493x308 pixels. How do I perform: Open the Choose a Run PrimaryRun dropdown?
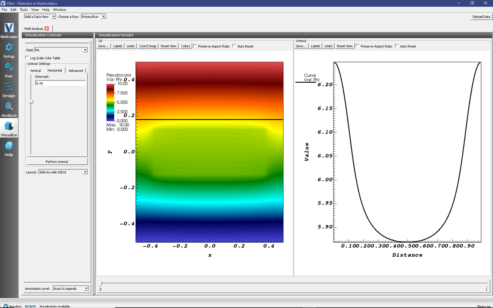pos(93,17)
